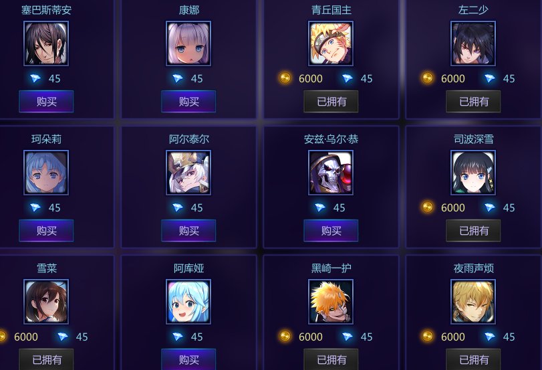This screenshot has height=370, width=542.
Task: Click the 已拥有 button under 青丘国主
Action: tap(331, 102)
